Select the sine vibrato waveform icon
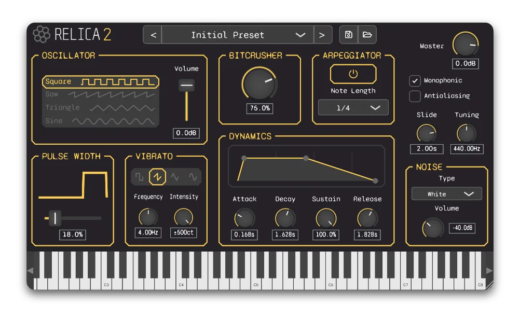 193,176
